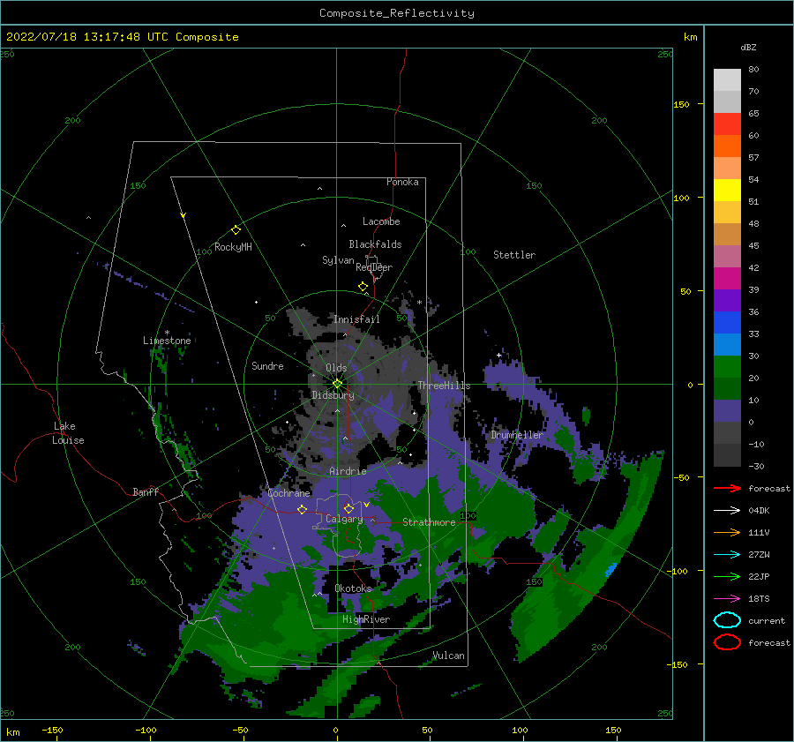Click the yellow marker below Cochrane
794x742 pixels.
302,509
